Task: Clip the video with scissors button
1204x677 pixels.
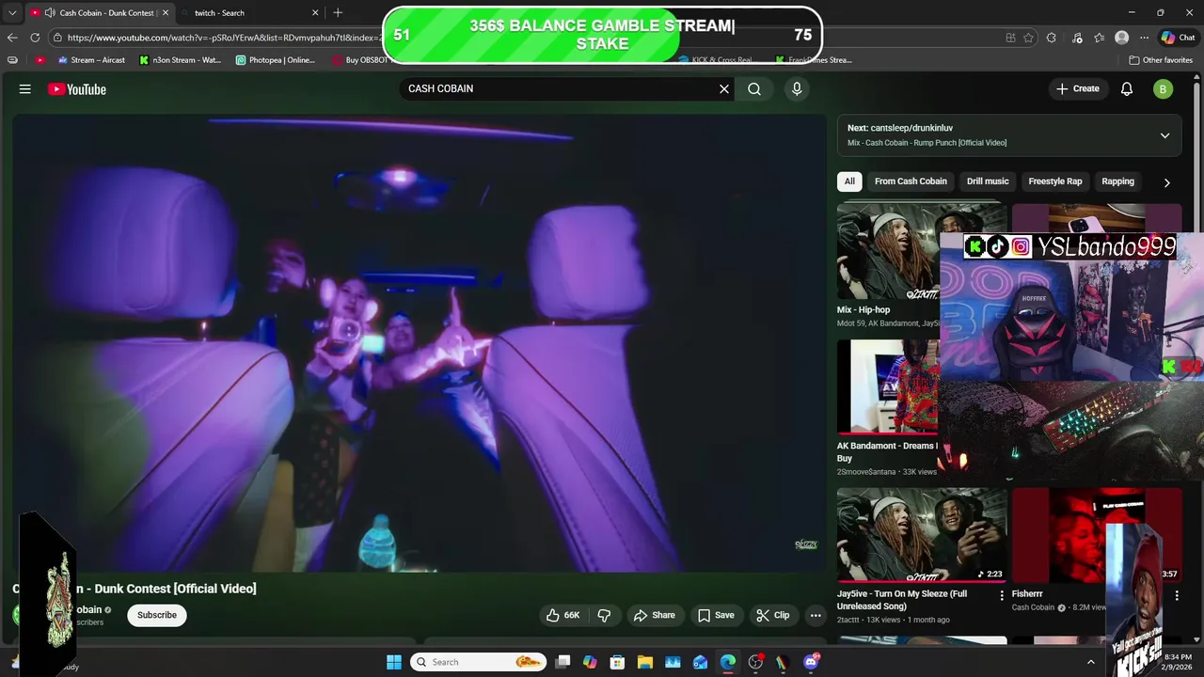Action: [x=773, y=615]
